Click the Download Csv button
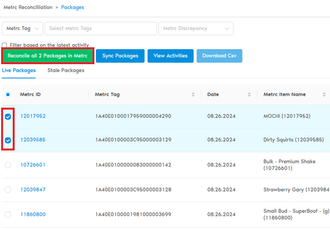 coord(219,56)
